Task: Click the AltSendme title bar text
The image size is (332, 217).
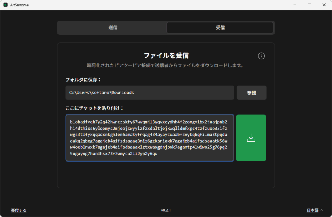Action: point(19,5)
